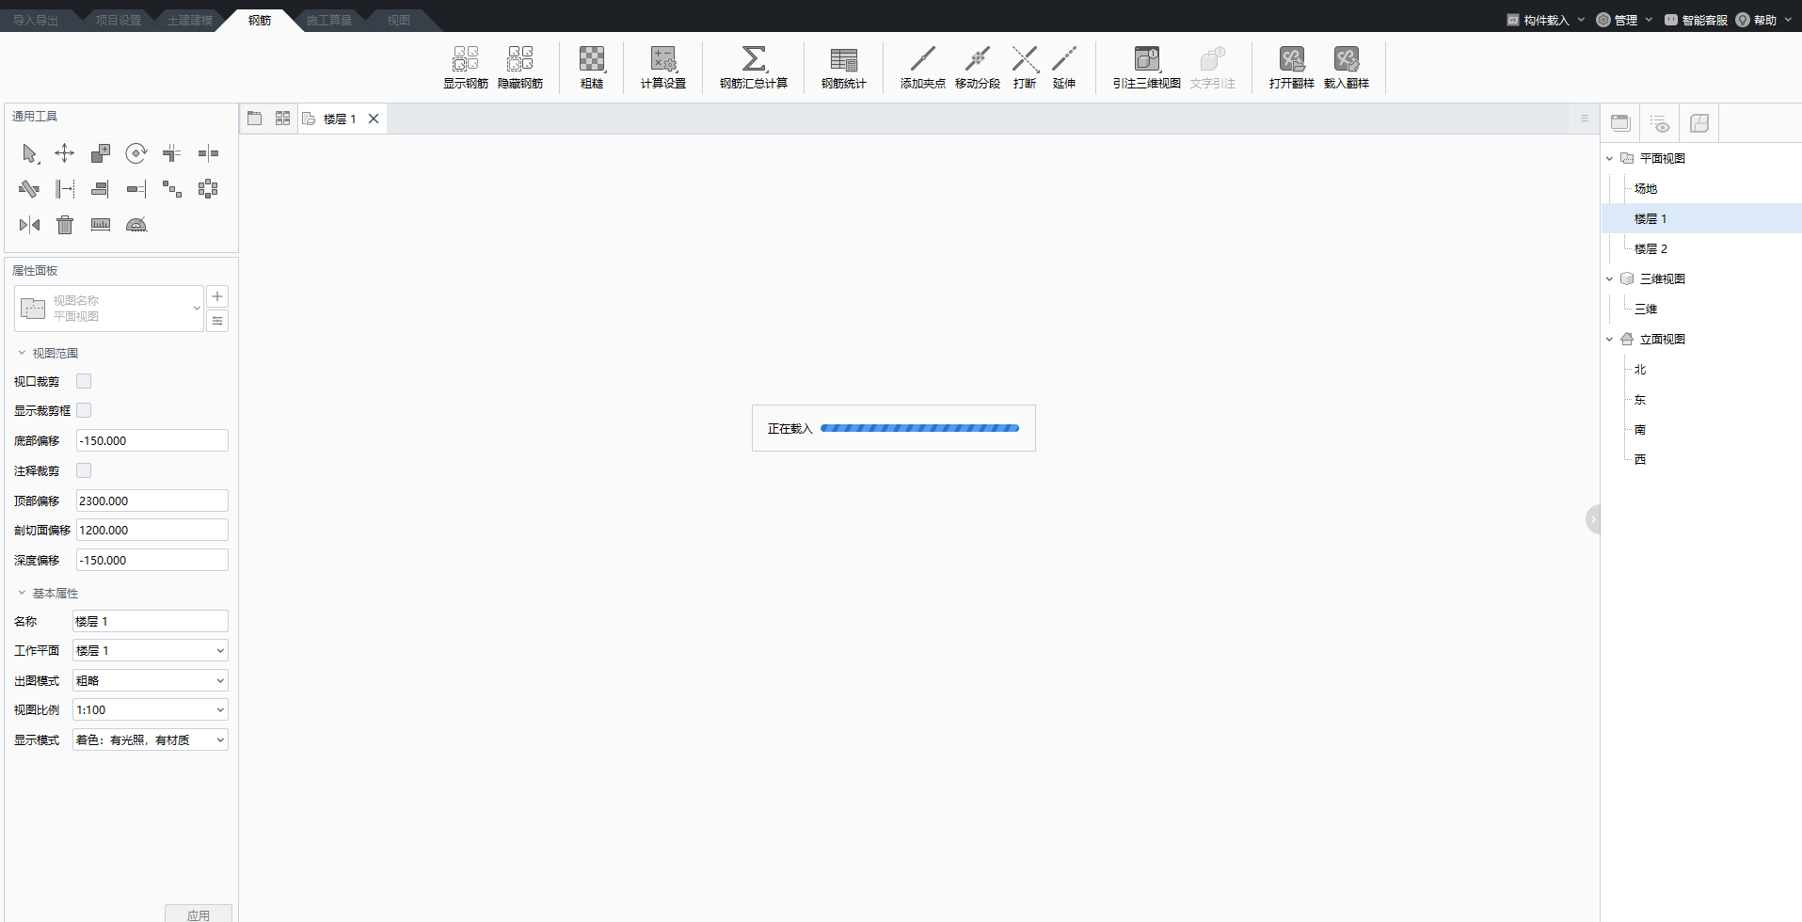The height and width of the screenshot is (922, 1802).
Task: Open 工作平面 work plane dropdown
Action: [151, 650]
